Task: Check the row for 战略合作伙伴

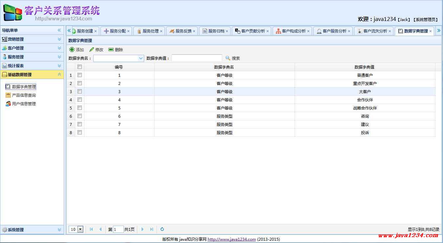Action: (x=79, y=108)
